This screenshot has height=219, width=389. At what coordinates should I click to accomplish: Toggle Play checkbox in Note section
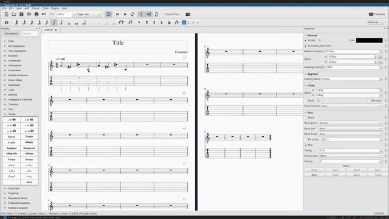coord(306,145)
